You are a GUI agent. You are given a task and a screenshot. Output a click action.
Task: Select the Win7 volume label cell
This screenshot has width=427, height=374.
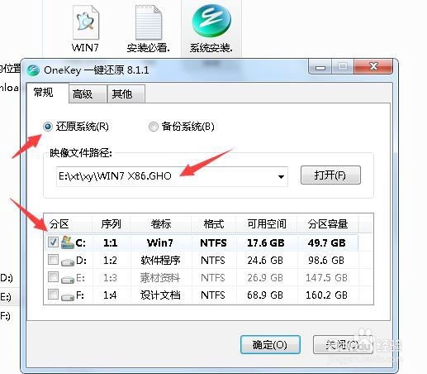point(160,242)
